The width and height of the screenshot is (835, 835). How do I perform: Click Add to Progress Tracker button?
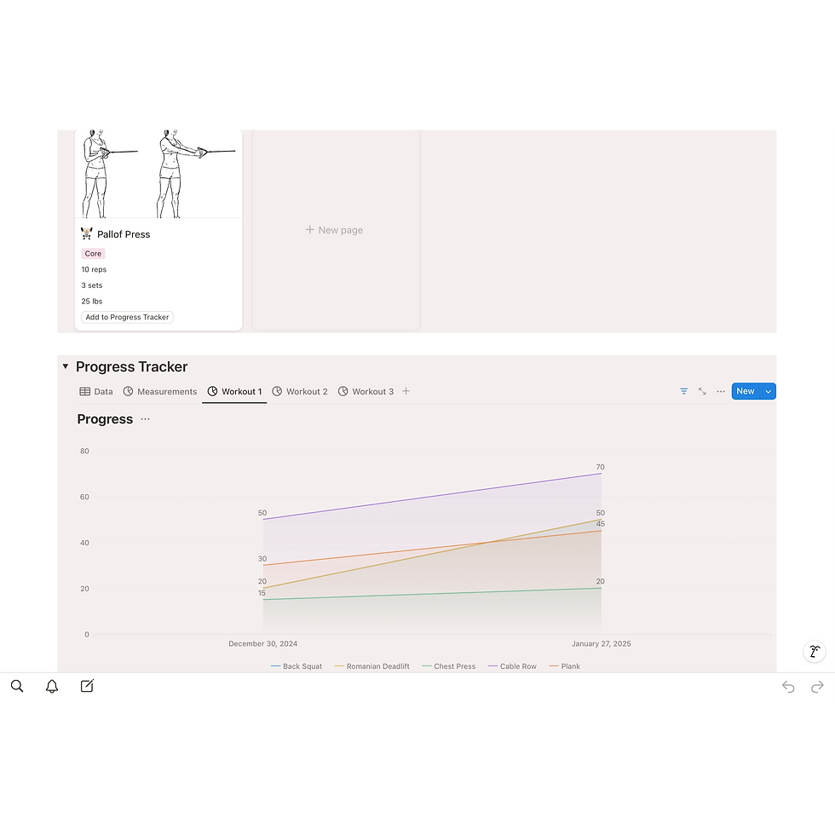pos(127,317)
